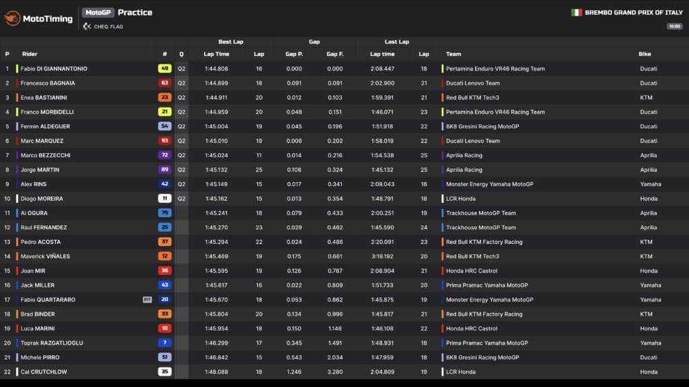
Task: Select rider Toprak RAZGATLIOGLU
Action: 52,343
